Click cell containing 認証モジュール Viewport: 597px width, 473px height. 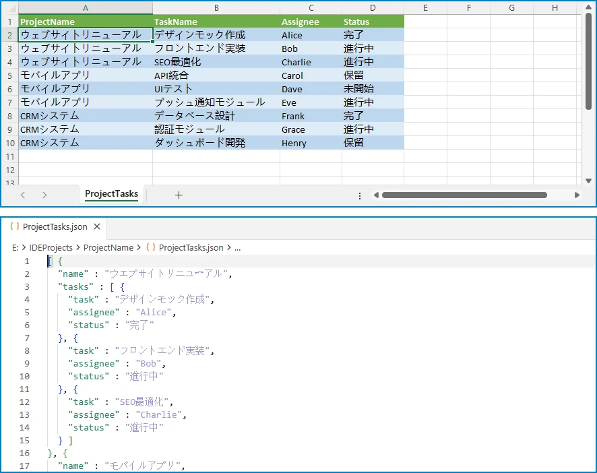(216, 129)
